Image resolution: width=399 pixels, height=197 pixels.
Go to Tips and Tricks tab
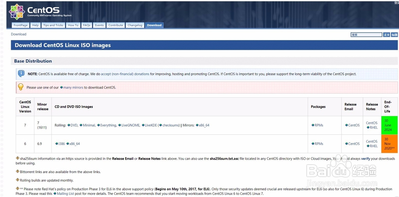(53, 25)
